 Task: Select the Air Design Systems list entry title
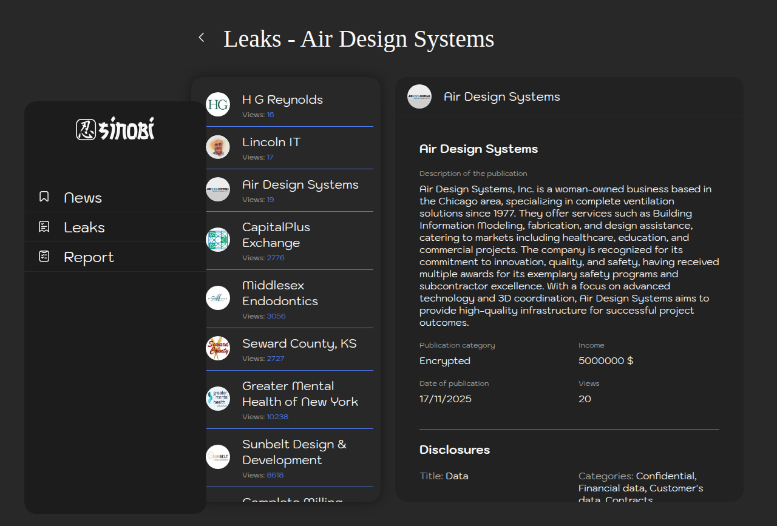[x=300, y=184]
